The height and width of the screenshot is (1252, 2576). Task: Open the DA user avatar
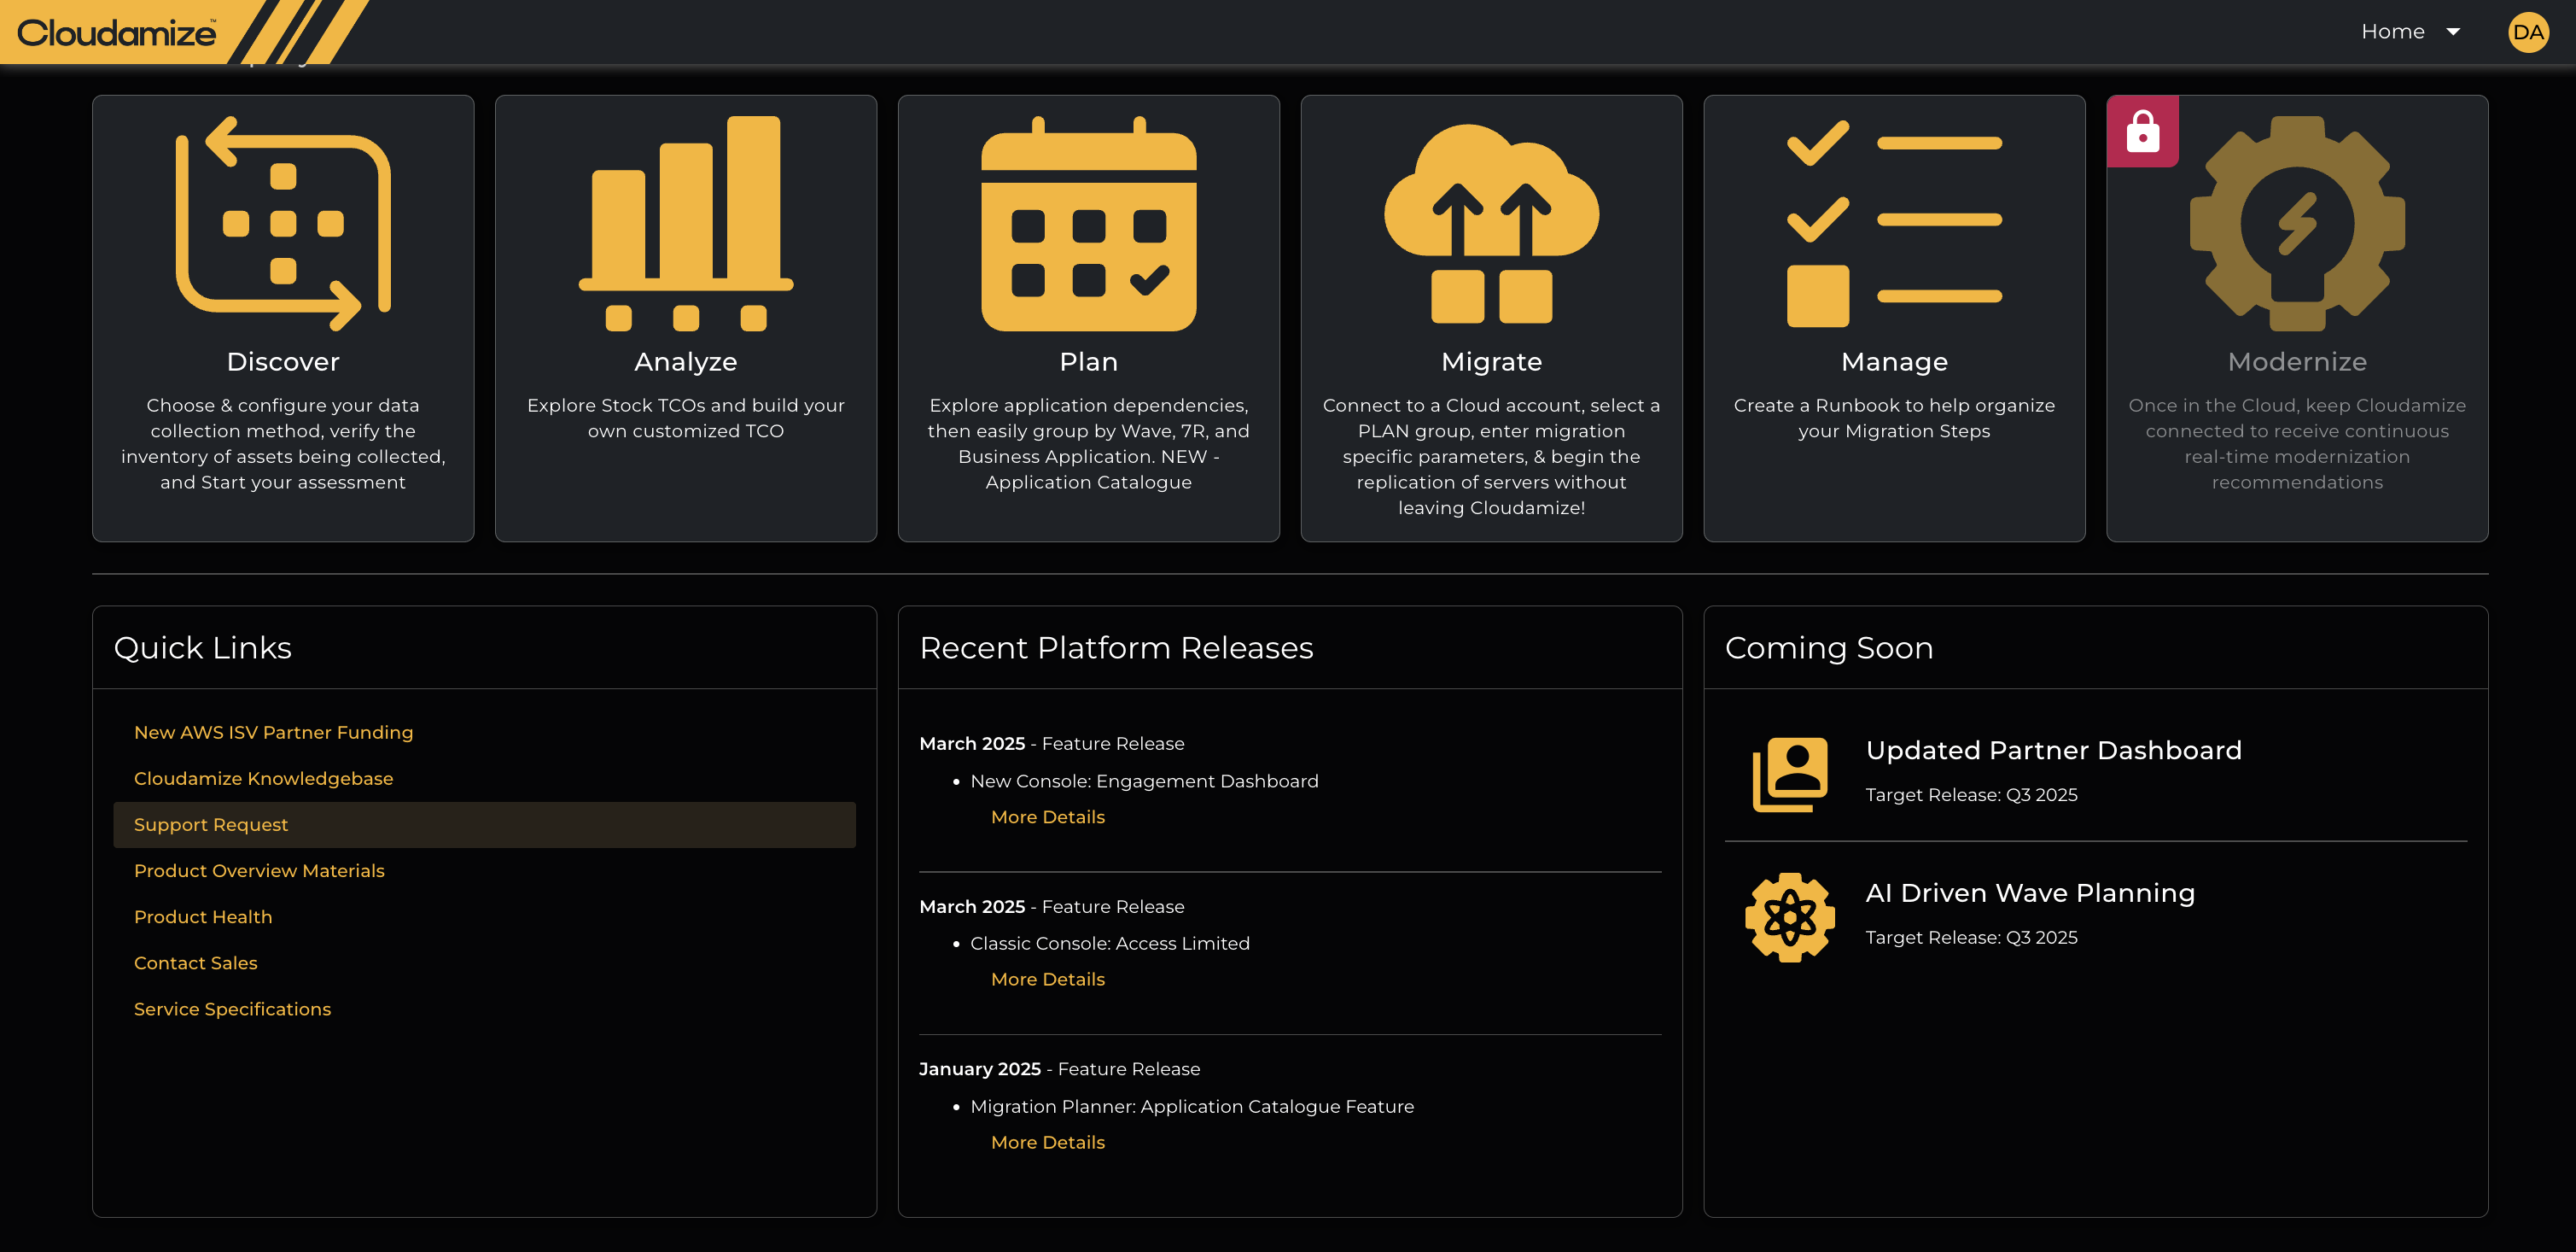tap(2527, 32)
